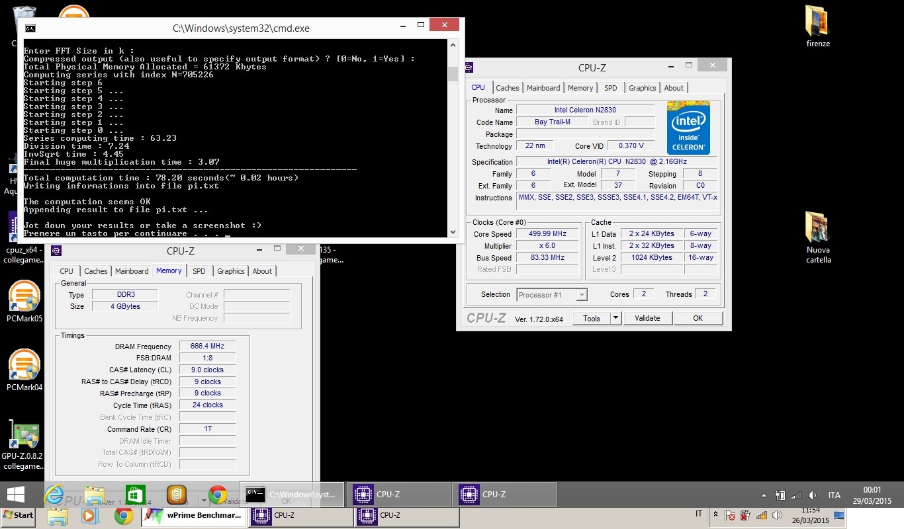904x529 pixels.
Task: Click OK in CPU-Z processor window
Action: pos(698,318)
